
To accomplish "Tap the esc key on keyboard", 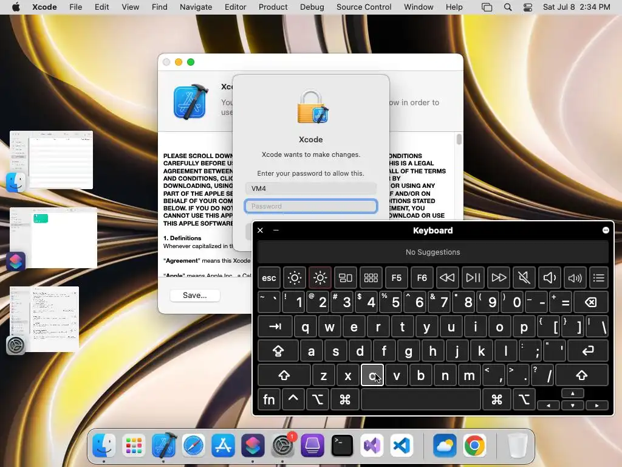I will coord(269,277).
